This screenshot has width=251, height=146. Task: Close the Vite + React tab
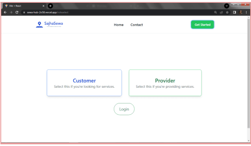coord(43,6)
